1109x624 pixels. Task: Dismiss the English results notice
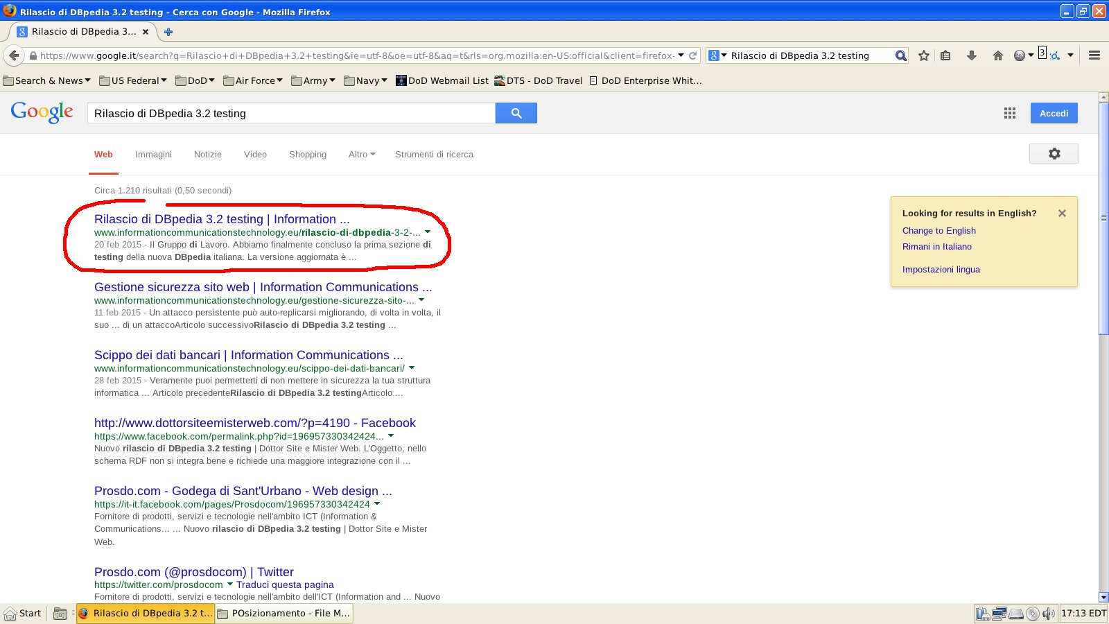pyautogui.click(x=1062, y=214)
